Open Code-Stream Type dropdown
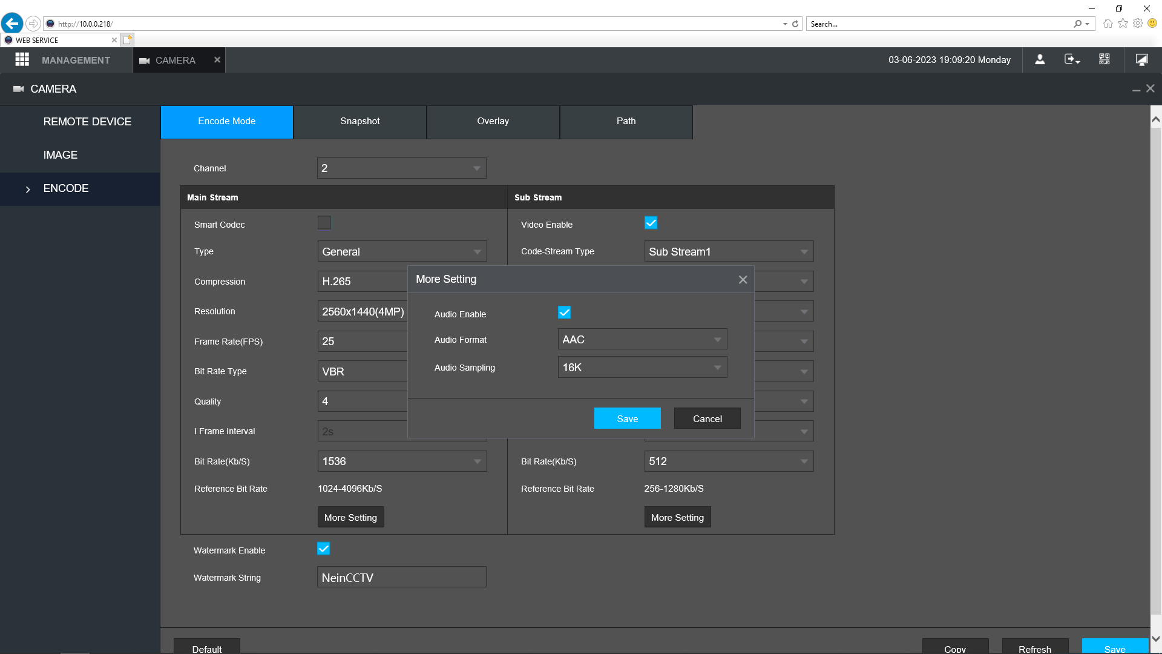The height and width of the screenshot is (654, 1162). click(x=729, y=251)
